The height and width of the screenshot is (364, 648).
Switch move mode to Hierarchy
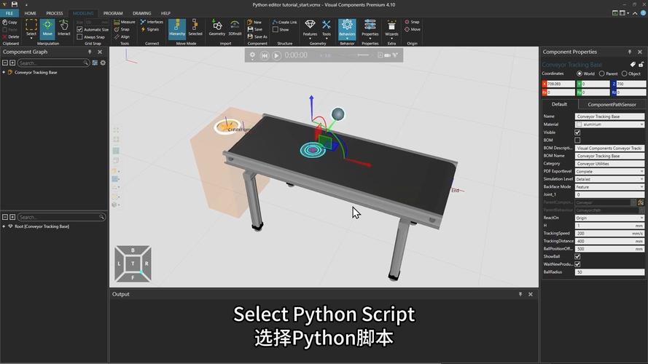(177, 28)
